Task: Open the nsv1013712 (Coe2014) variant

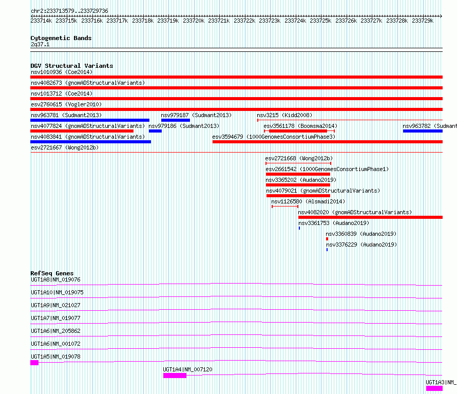Action: [236, 99]
